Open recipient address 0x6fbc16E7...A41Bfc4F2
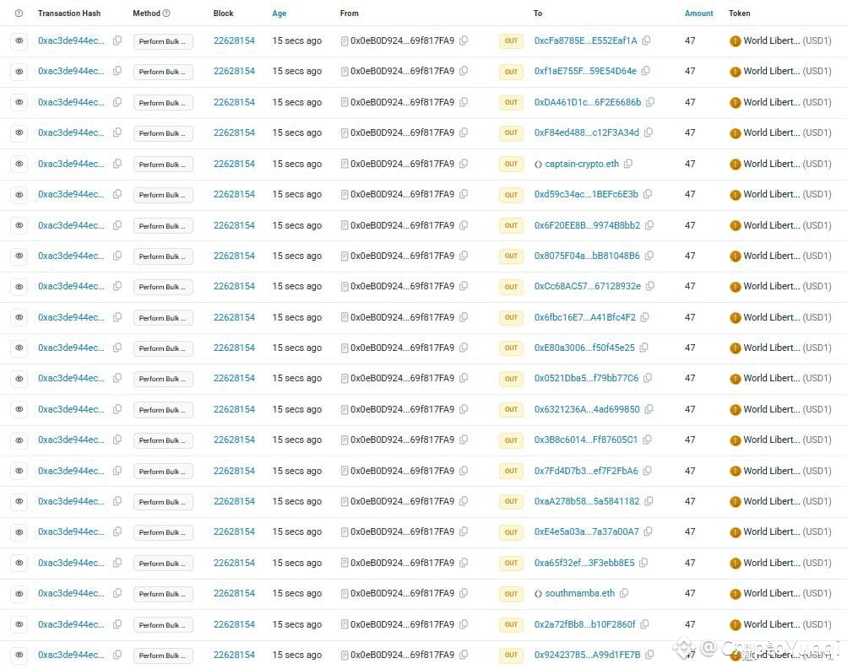 tap(584, 317)
